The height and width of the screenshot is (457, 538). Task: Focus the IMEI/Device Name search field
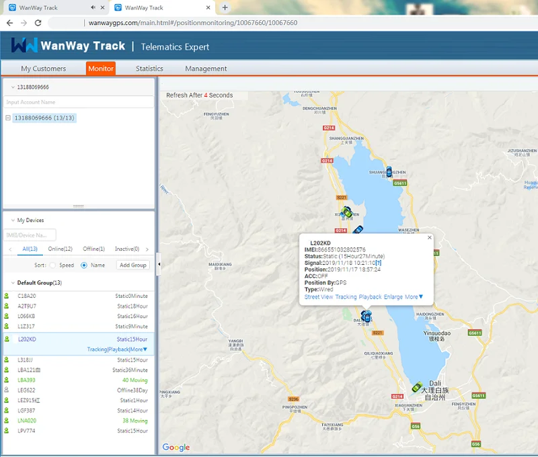tap(30, 235)
